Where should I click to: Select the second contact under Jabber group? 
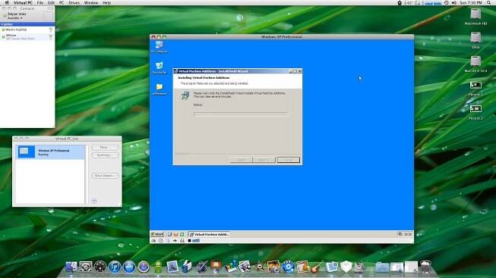point(27,37)
